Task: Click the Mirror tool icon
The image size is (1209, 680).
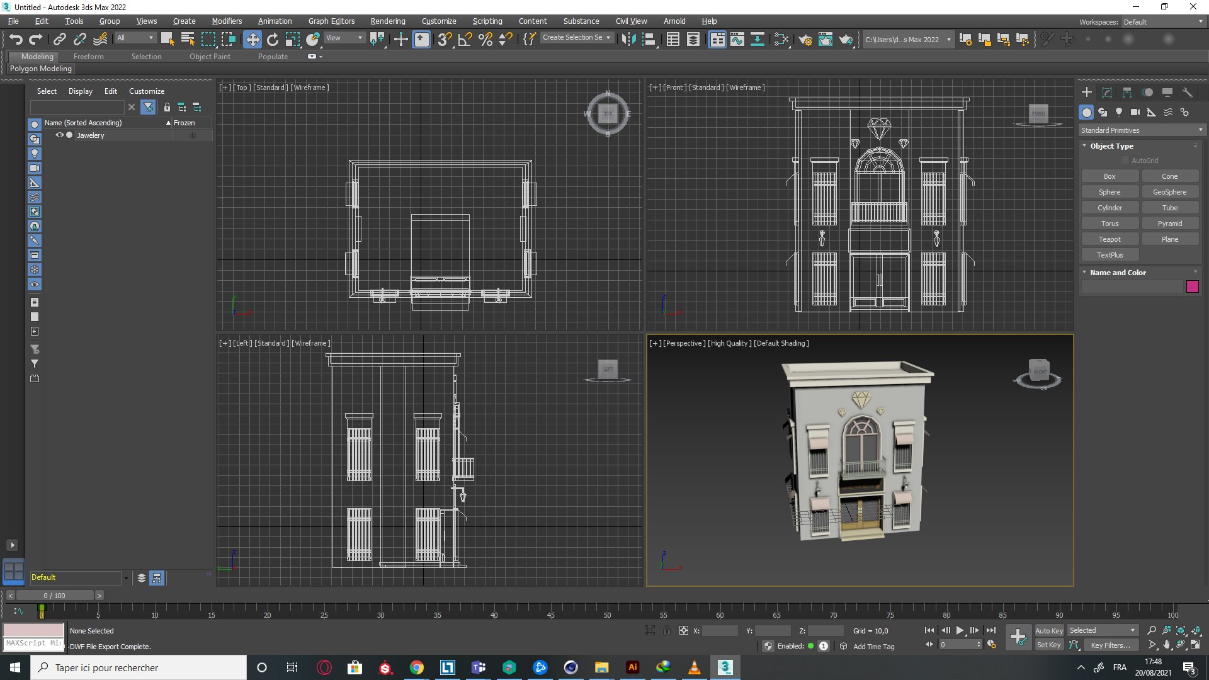Action: [628, 39]
